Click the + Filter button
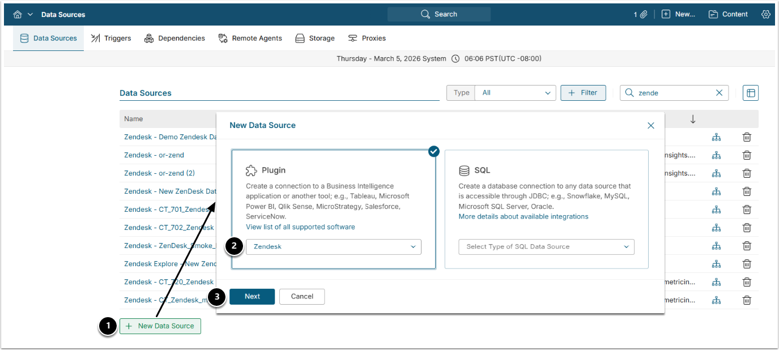Viewport: 779px width, 350px height. coord(583,93)
